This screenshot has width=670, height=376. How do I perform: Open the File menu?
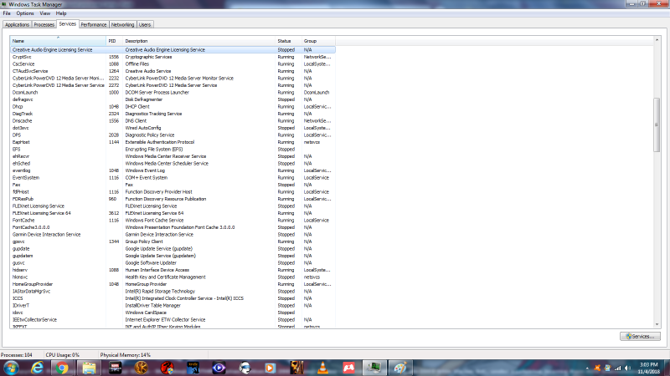tap(7, 13)
